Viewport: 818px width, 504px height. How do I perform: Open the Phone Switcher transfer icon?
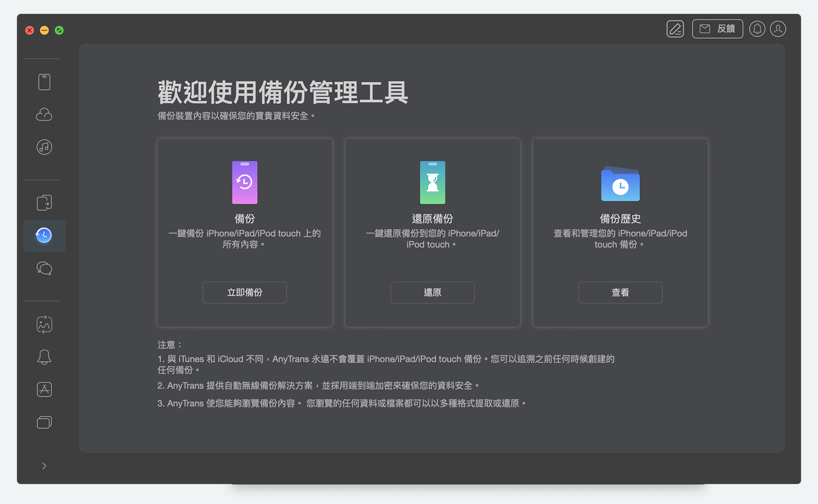click(x=44, y=203)
